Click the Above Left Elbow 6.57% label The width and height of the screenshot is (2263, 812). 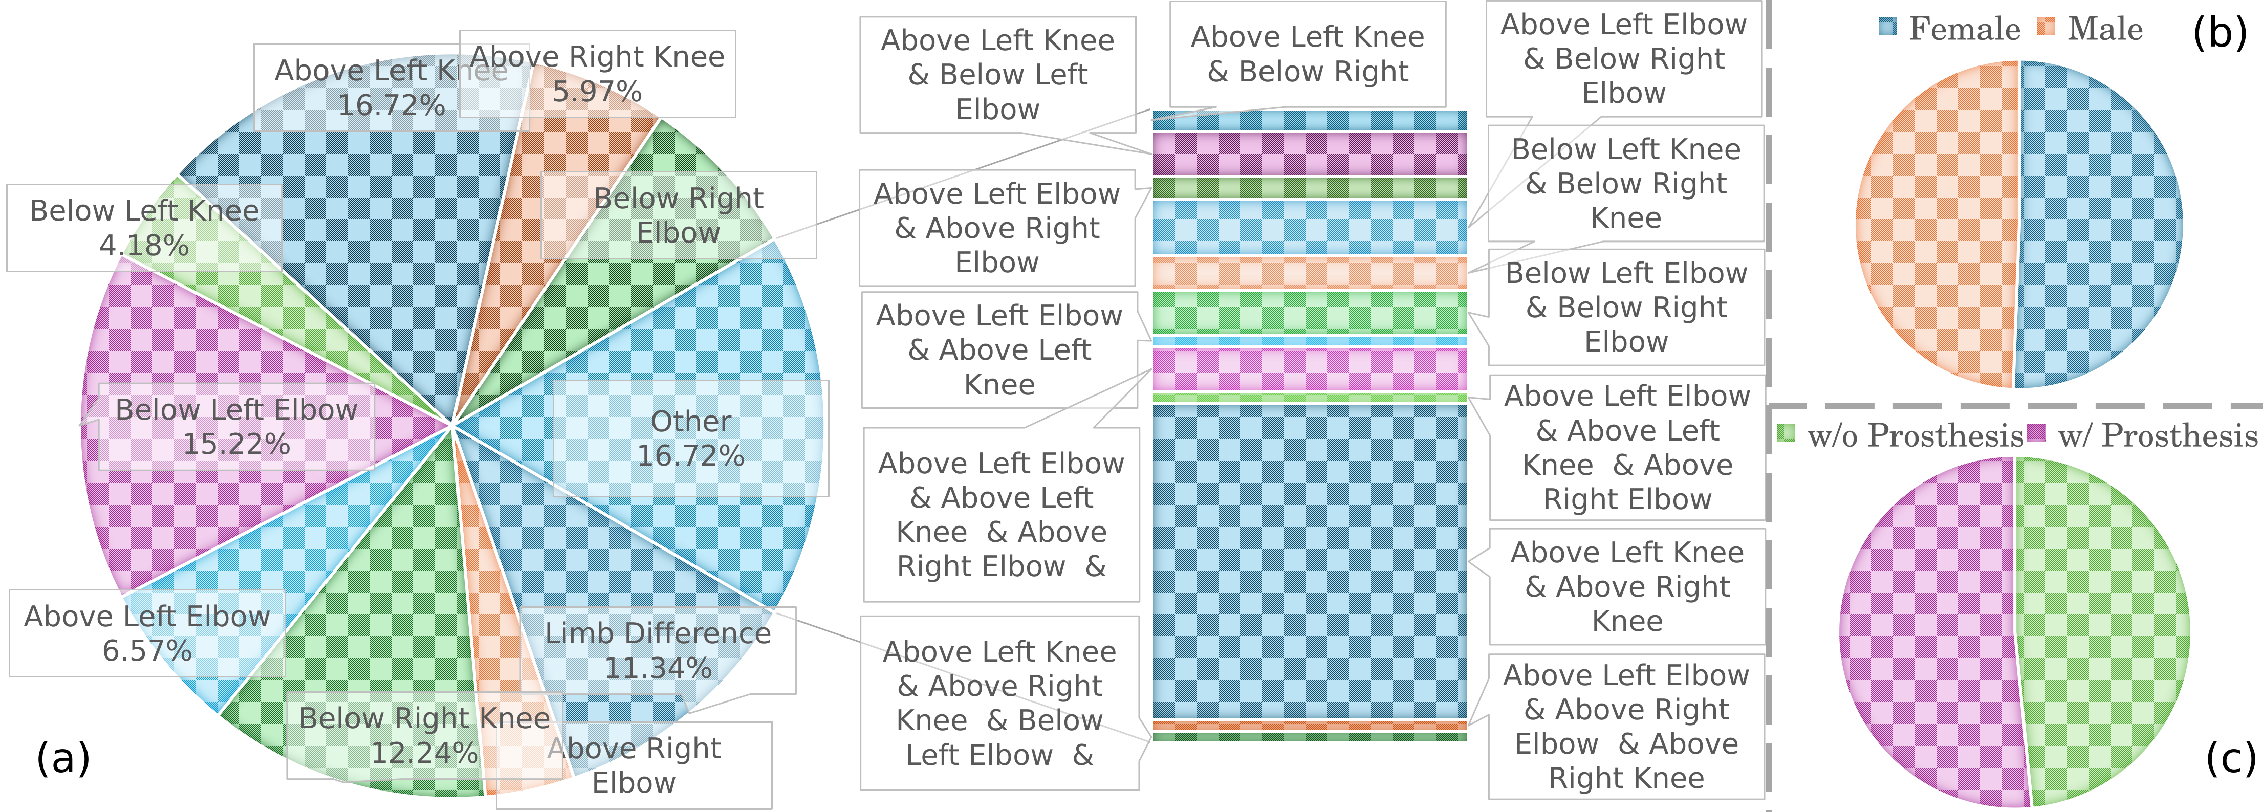(147, 633)
